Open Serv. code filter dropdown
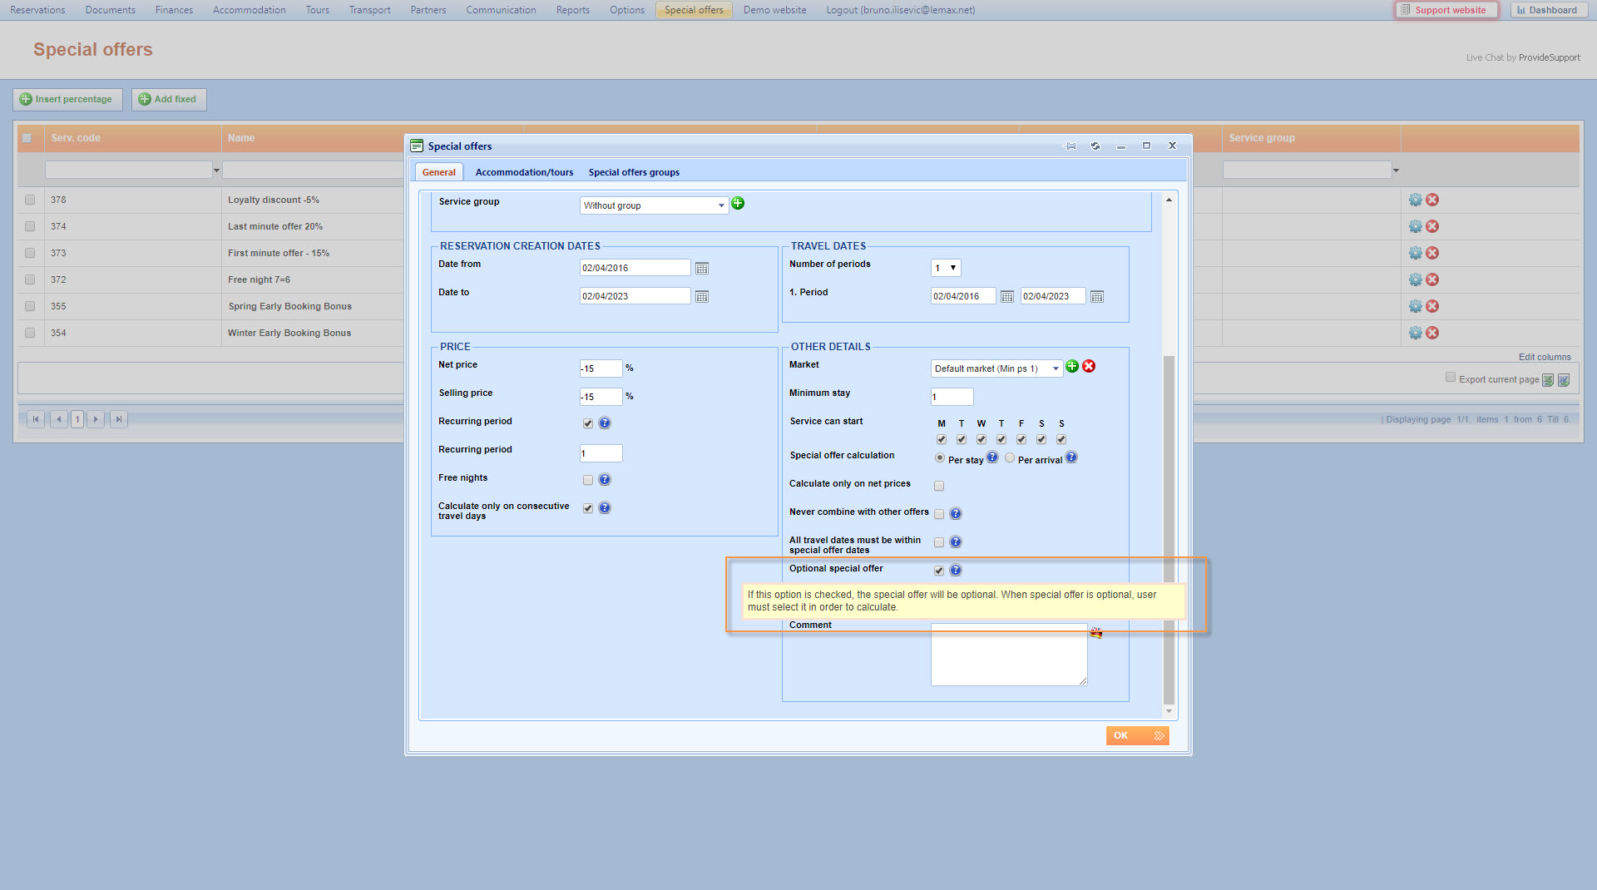This screenshot has width=1597, height=890. click(216, 171)
